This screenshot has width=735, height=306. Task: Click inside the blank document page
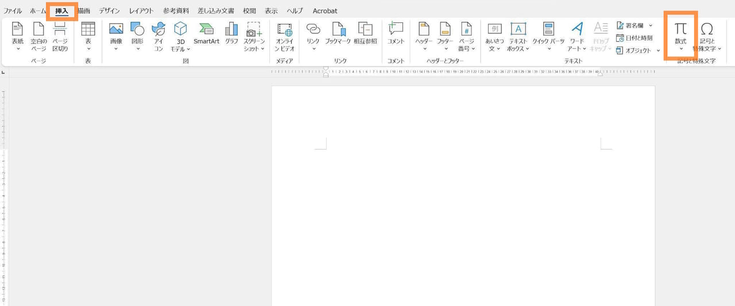(x=463, y=218)
